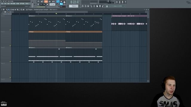The width and height of the screenshot is (191, 107).
Task: Click the green playhead marker on timeline
Action: click(x=56, y=14)
